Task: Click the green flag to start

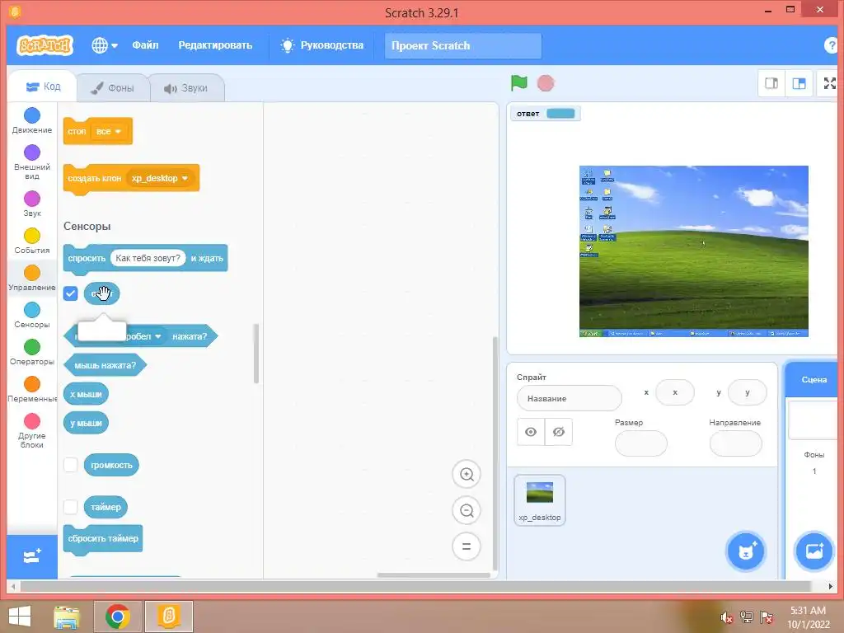Action: pos(519,83)
